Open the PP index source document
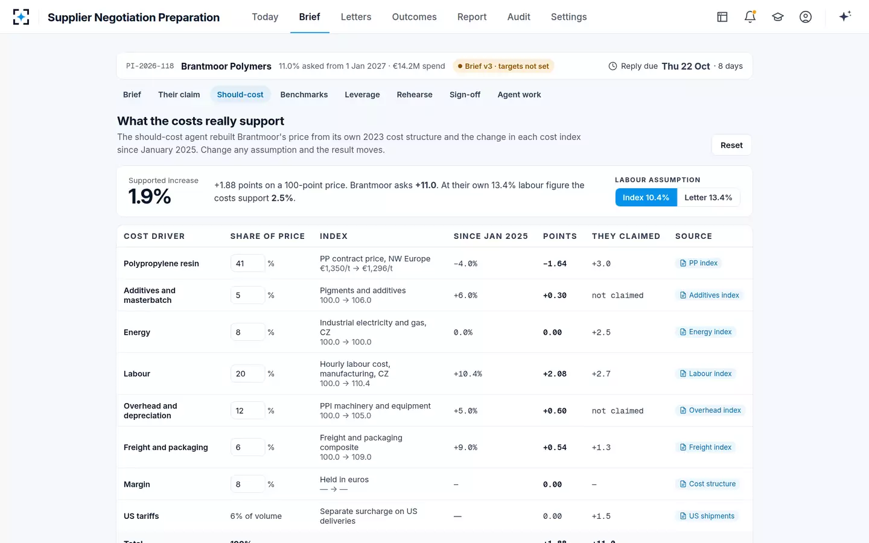 pyautogui.click(x=698, y=263)
